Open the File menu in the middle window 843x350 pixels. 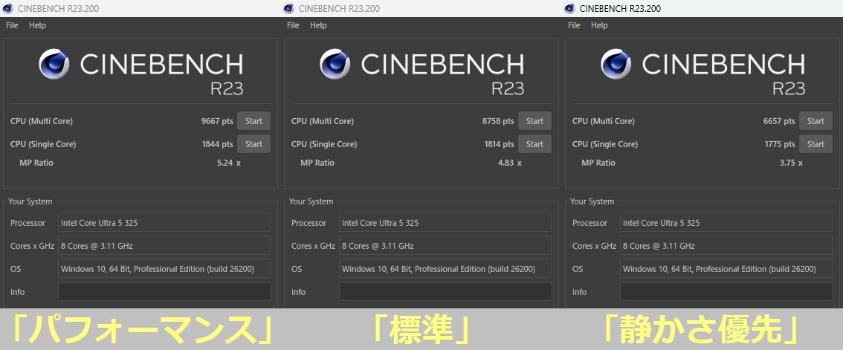293,25
